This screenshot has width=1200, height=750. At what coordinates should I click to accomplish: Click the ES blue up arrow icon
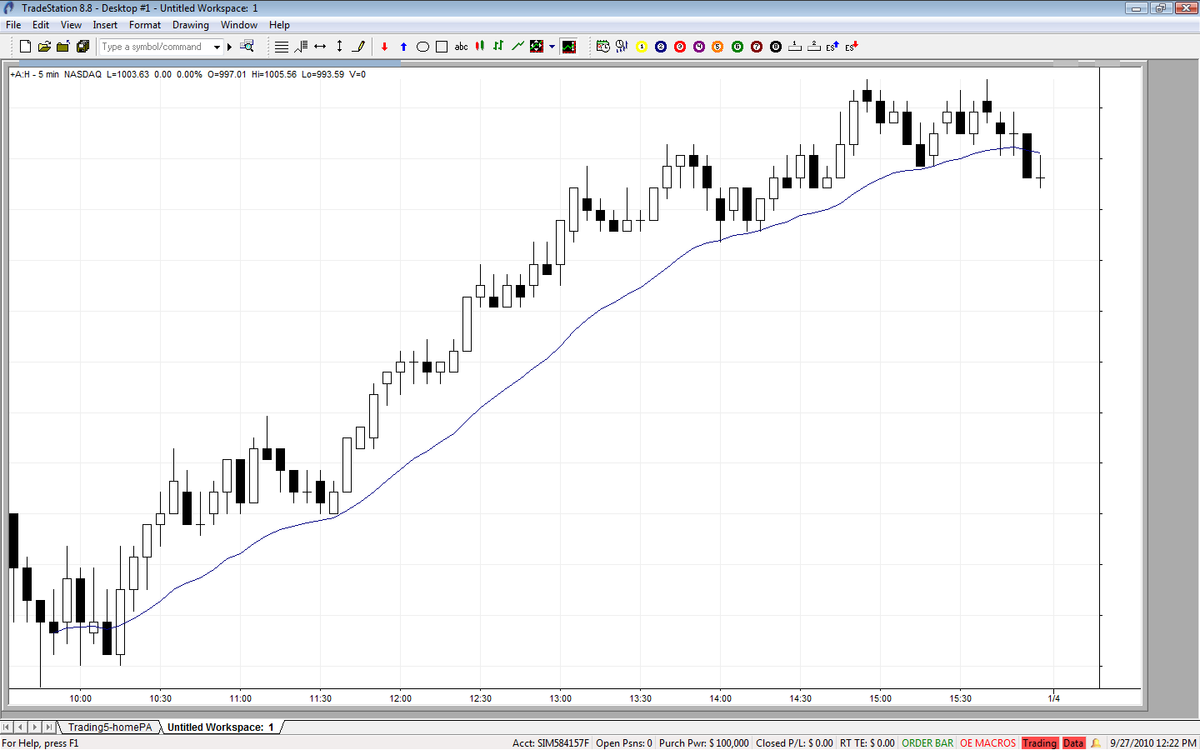click(x=832, y=47)
